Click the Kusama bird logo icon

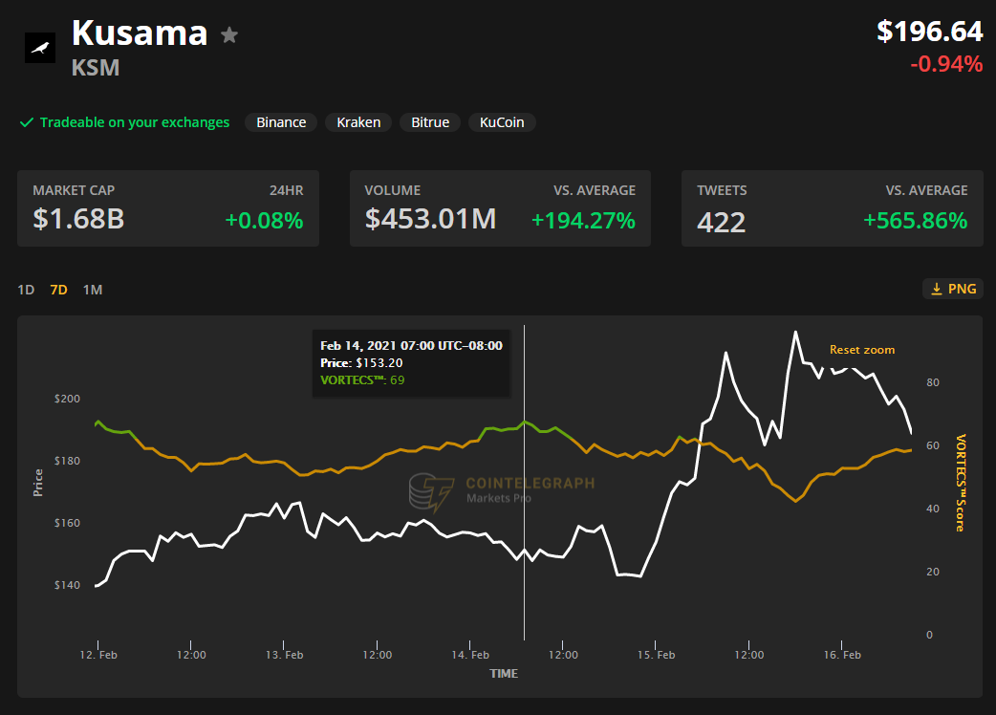[x=40, y=48]
